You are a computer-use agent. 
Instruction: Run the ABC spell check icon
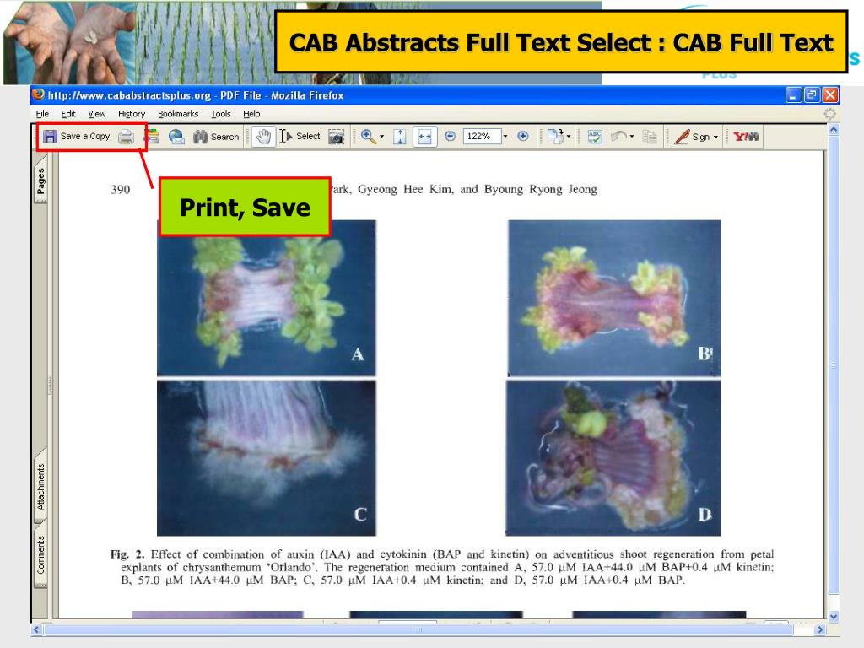click(595, 137)
